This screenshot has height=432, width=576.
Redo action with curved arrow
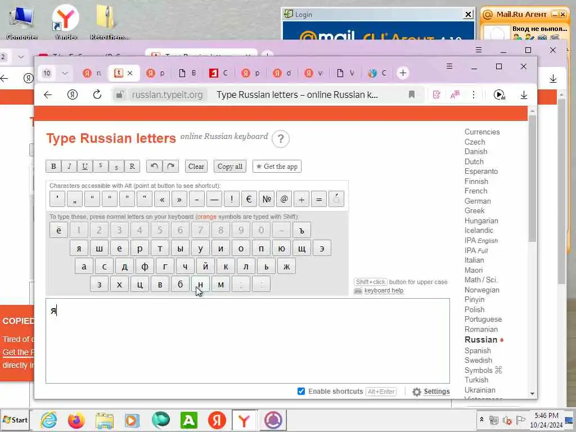point(170,166)
